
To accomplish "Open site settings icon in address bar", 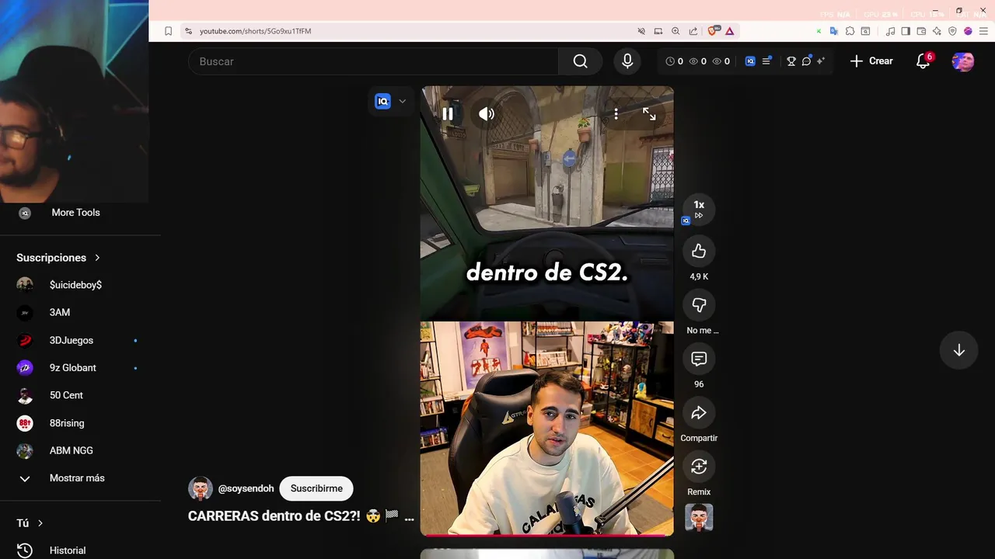I will pos(188,31).
